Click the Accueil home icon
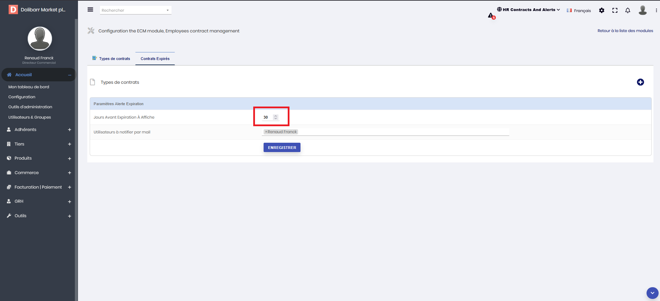660x301 pixels. point(9,75)
